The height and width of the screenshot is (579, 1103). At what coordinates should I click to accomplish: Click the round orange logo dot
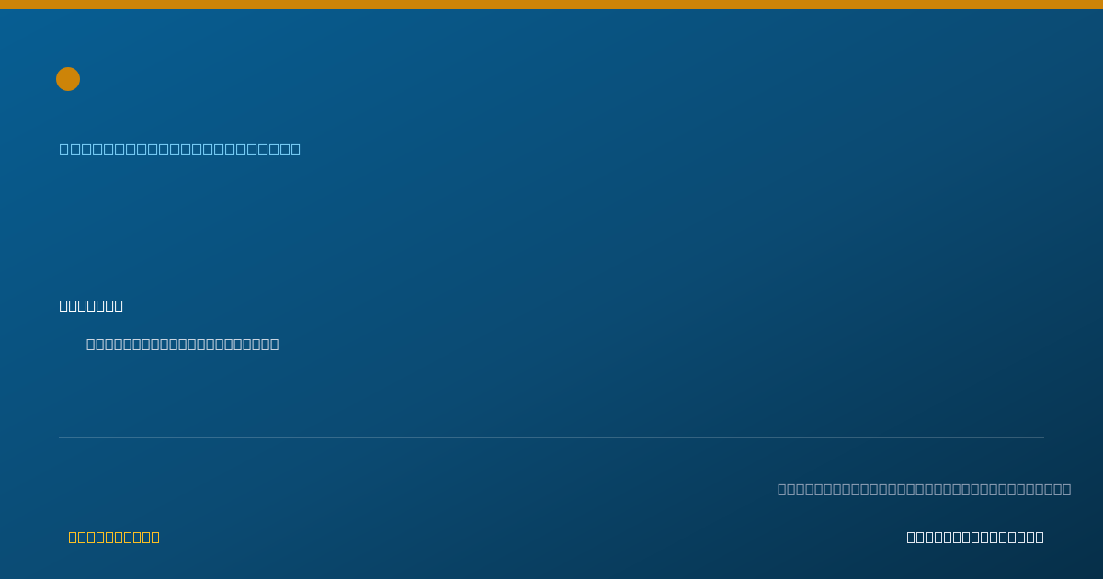point(68,79)
